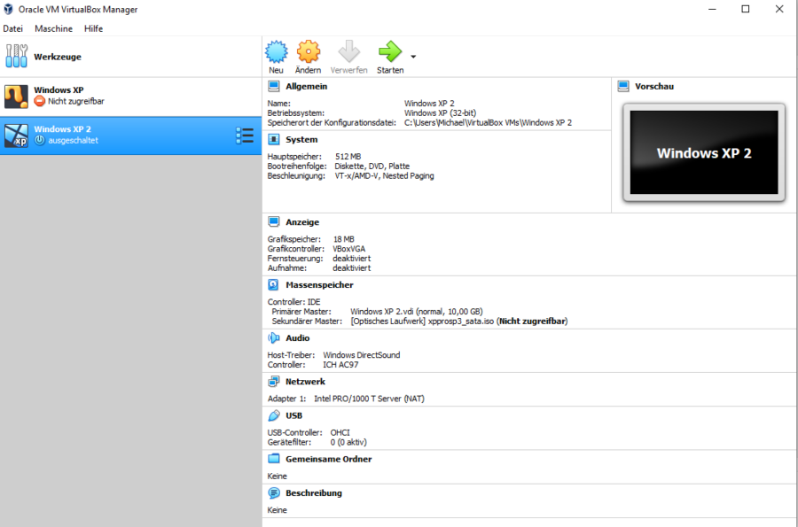Open the Hilfe menu

pyautogui.click(x=94, y=28)
